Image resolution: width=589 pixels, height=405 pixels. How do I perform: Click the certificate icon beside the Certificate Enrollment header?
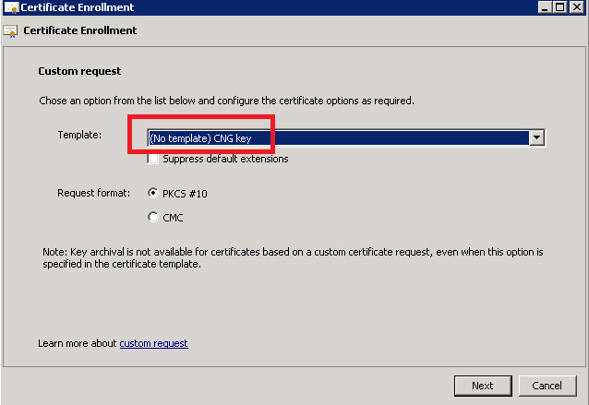coord(10,31)
